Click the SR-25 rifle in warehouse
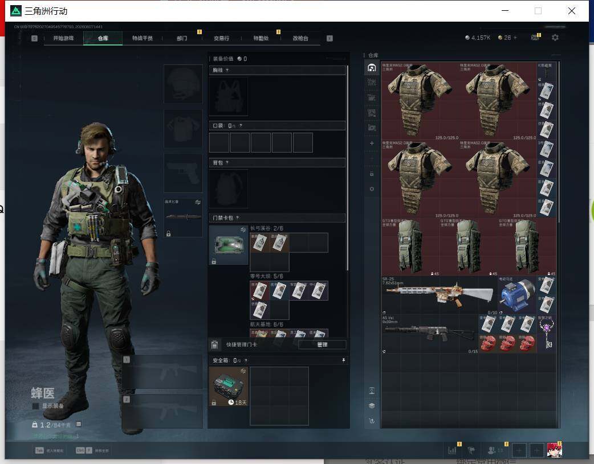This screenshot has height=464, width=594. pos(440,295)
